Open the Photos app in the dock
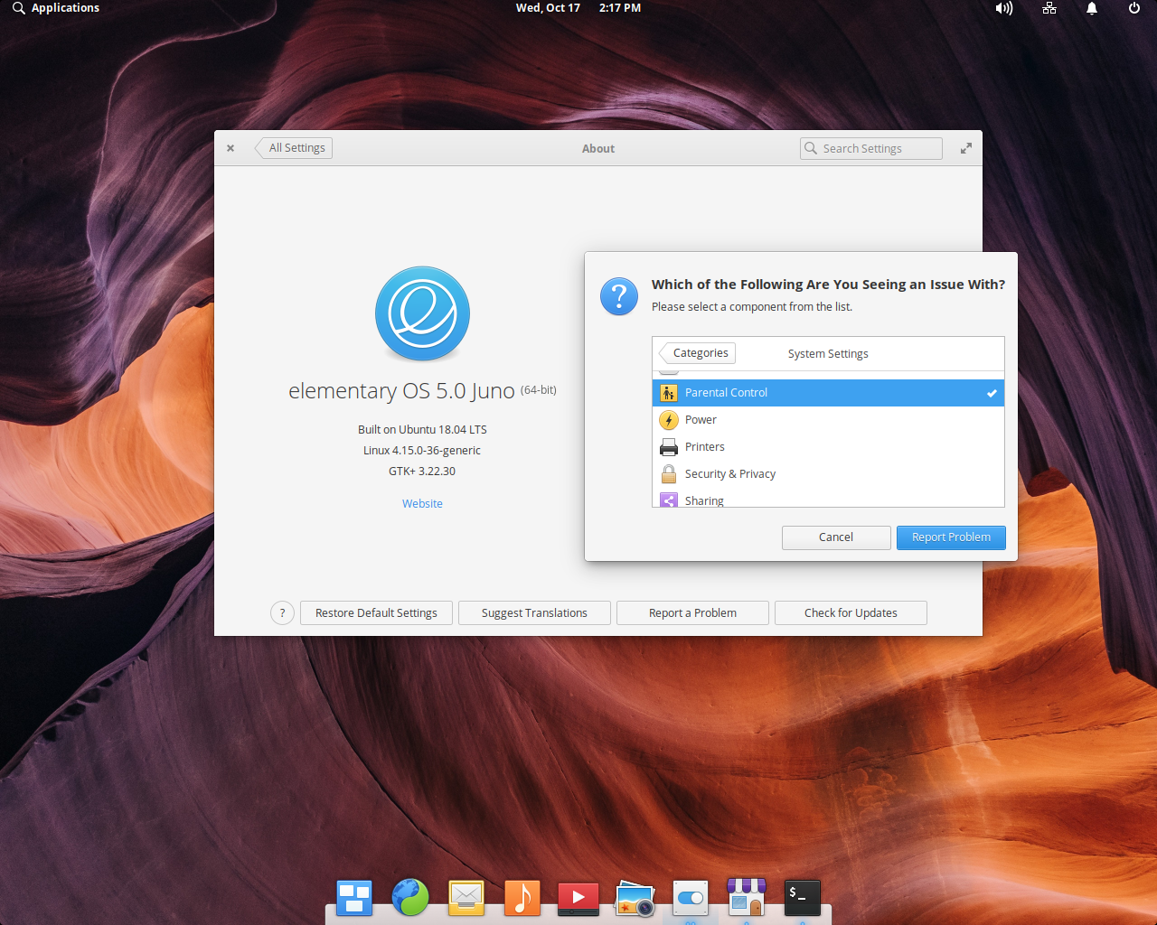1157x925 pixels. 635,898
